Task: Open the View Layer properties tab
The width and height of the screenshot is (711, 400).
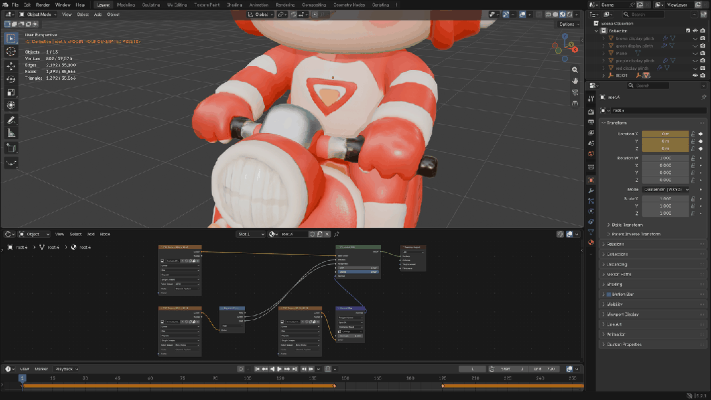Action: click(591, 132)
